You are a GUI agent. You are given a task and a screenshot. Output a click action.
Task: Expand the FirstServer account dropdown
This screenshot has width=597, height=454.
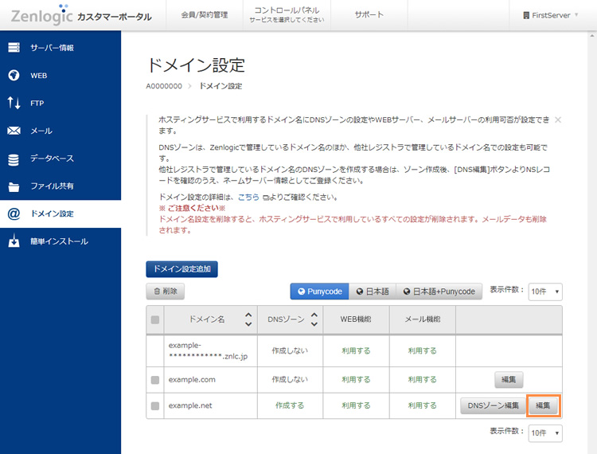pyautogui.click(x=551, y=15)
